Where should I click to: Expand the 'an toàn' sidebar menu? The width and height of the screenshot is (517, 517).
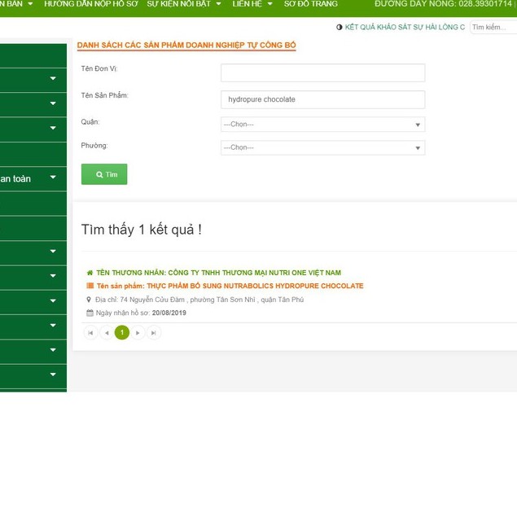(53, 177)
